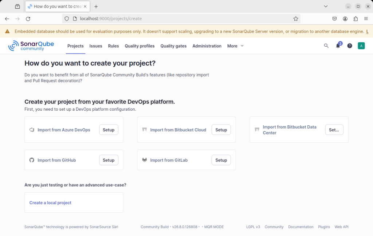Click Setup for Import from Bitbucket Cloud
This screenshot has height=236, width=373.
coord(221,130)
